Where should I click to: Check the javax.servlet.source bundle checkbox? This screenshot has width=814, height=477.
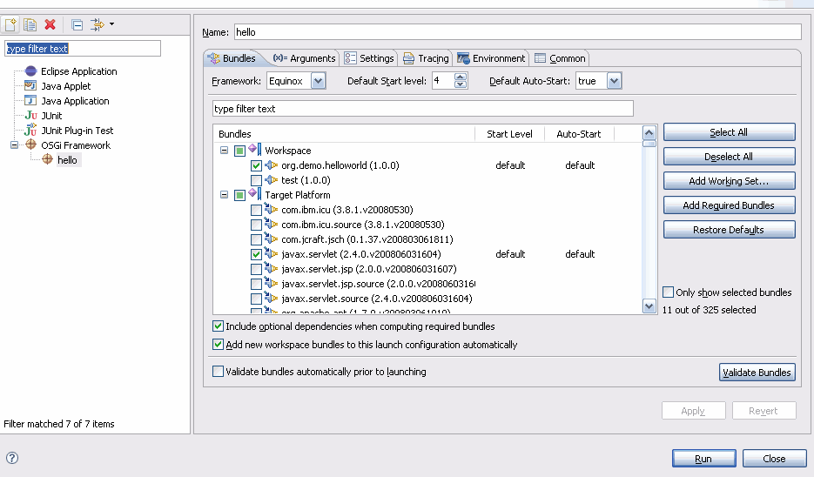tap(256, 299)
